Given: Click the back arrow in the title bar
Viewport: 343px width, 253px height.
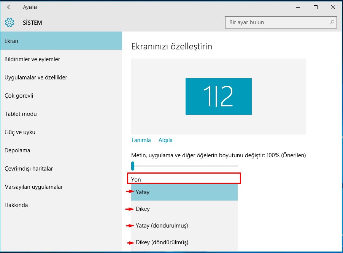Looking at the screenshot, I should (x=10, y=7).
